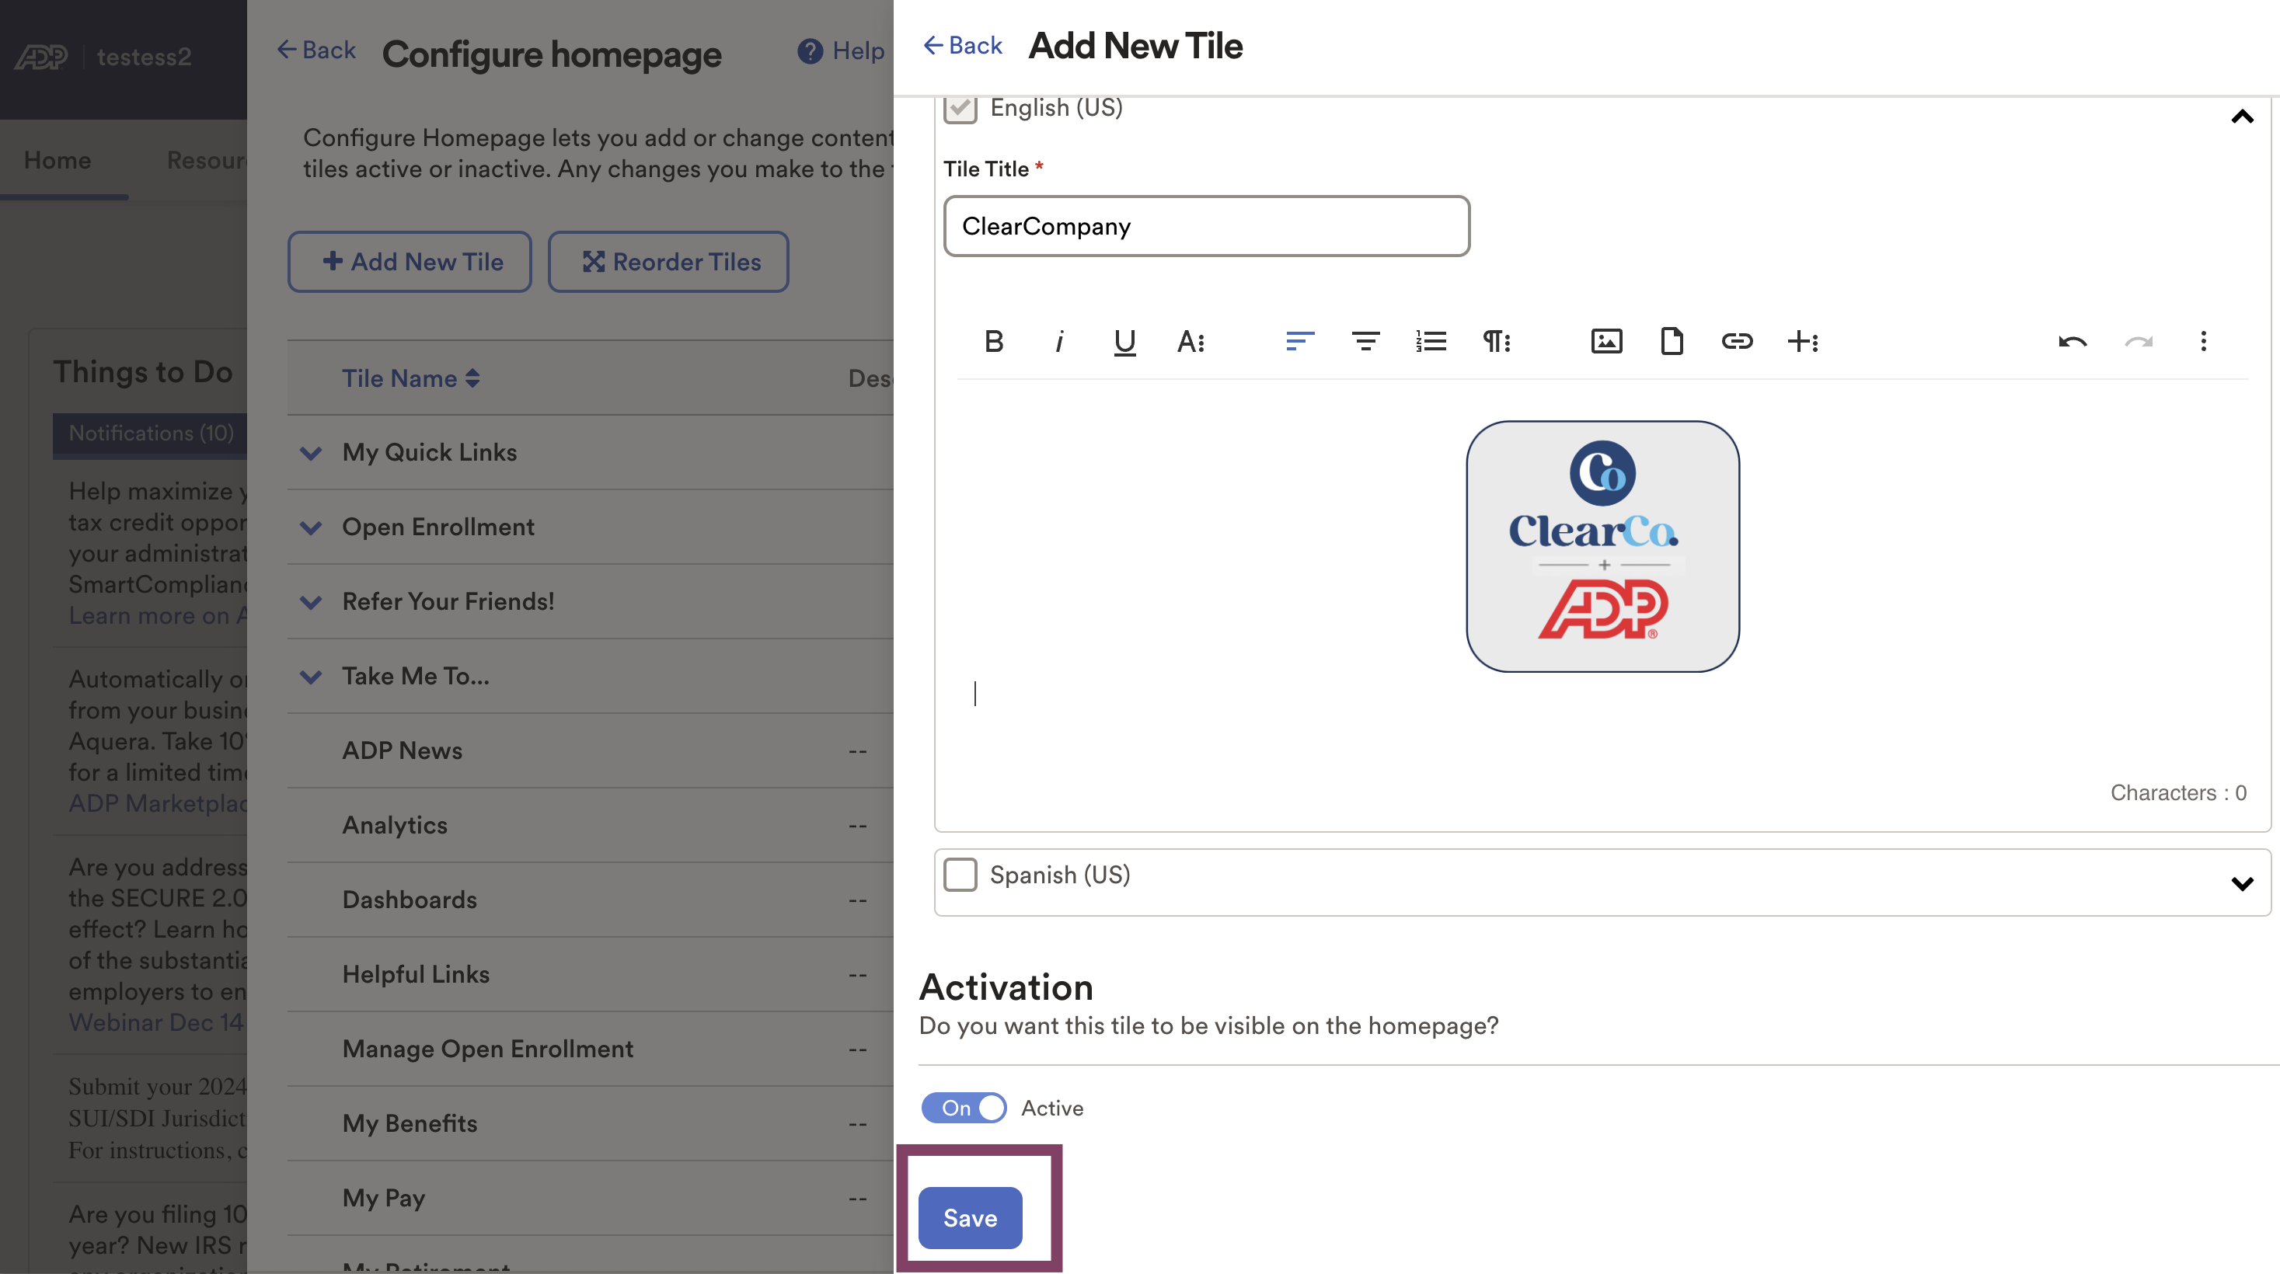This screenshot has width=2280, height=1274.
Task: Open ADP Marketplace link
Action: (159, 803)
